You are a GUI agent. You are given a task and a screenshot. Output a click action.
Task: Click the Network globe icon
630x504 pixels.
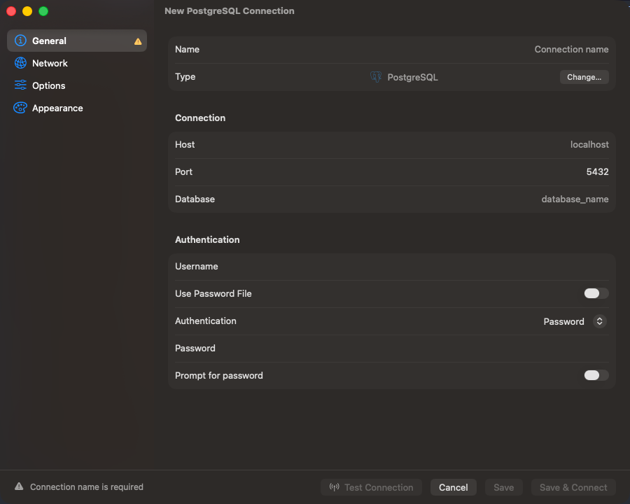[20, 63]
